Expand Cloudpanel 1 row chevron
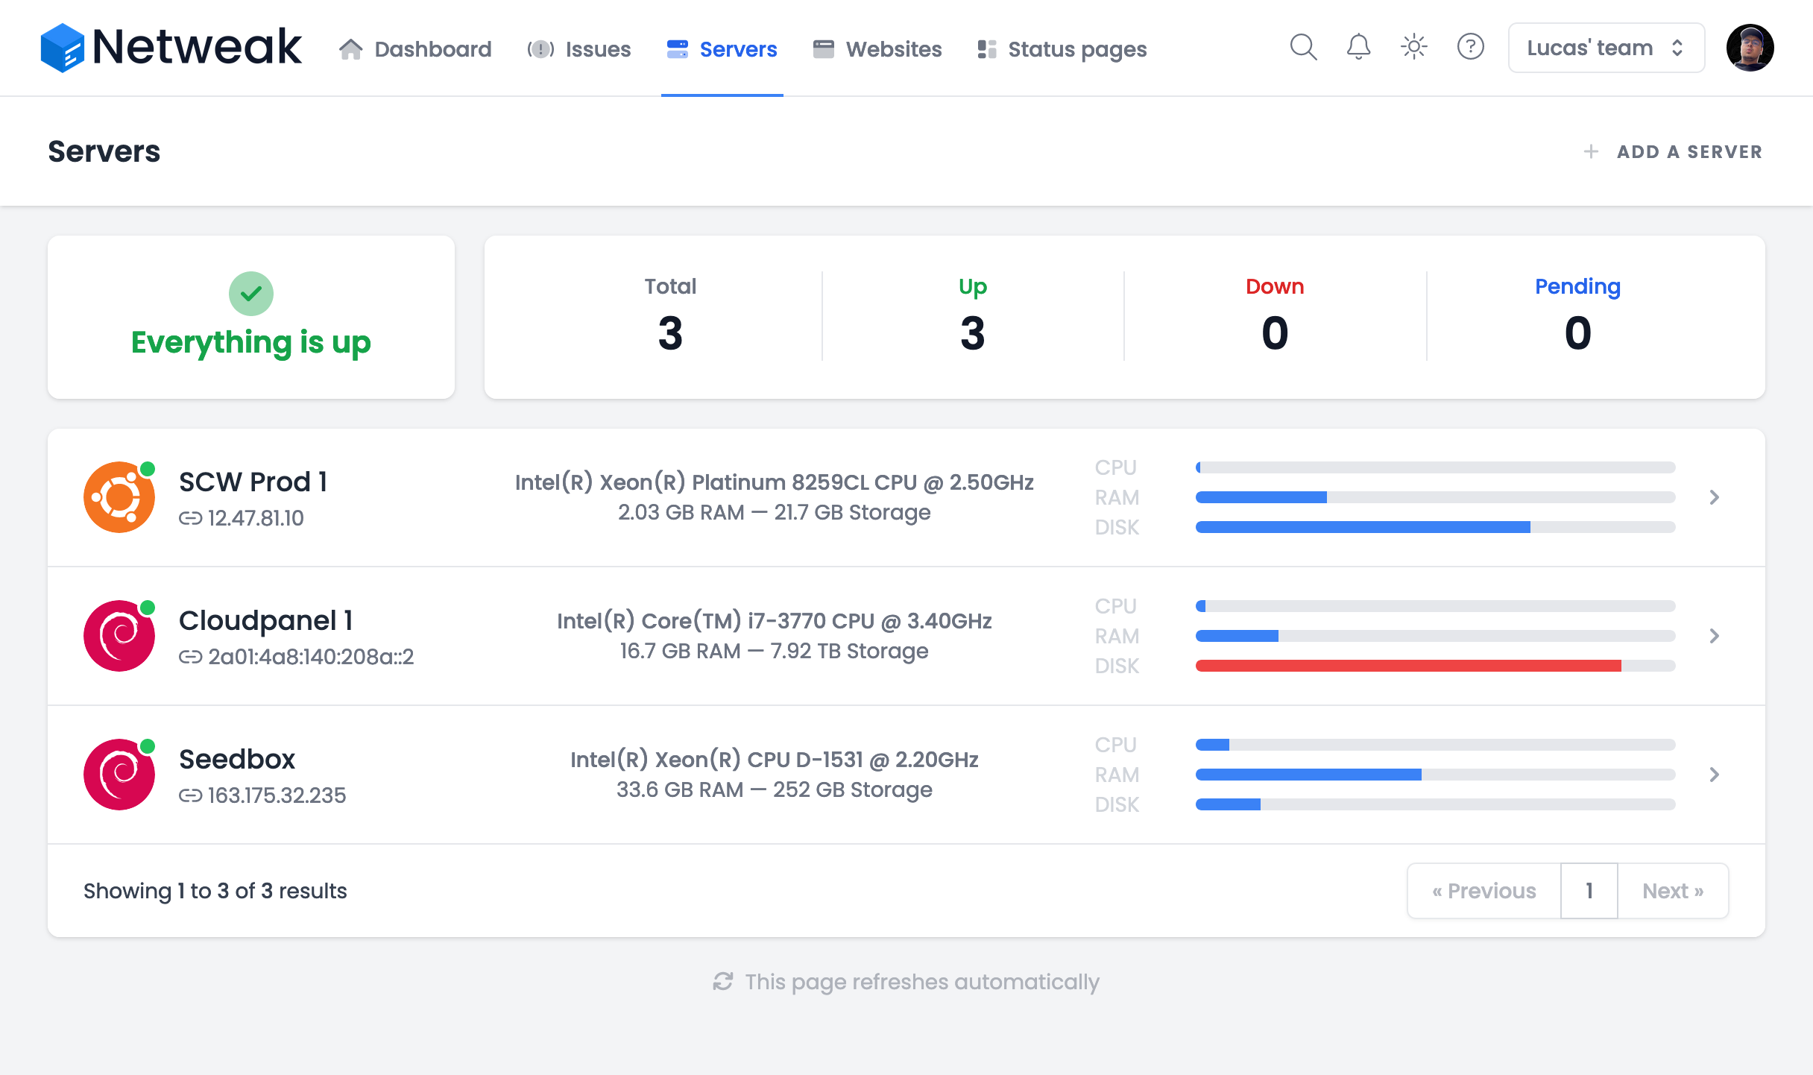Image resolution: width=1813 pixels, height=1075 pixels. pyautogui.click(x=1714, y=636)
